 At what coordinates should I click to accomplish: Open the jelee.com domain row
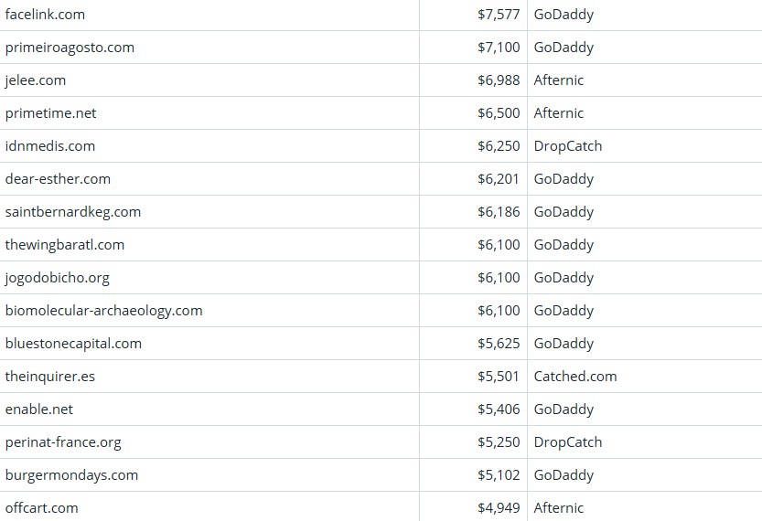pos(36,80)
